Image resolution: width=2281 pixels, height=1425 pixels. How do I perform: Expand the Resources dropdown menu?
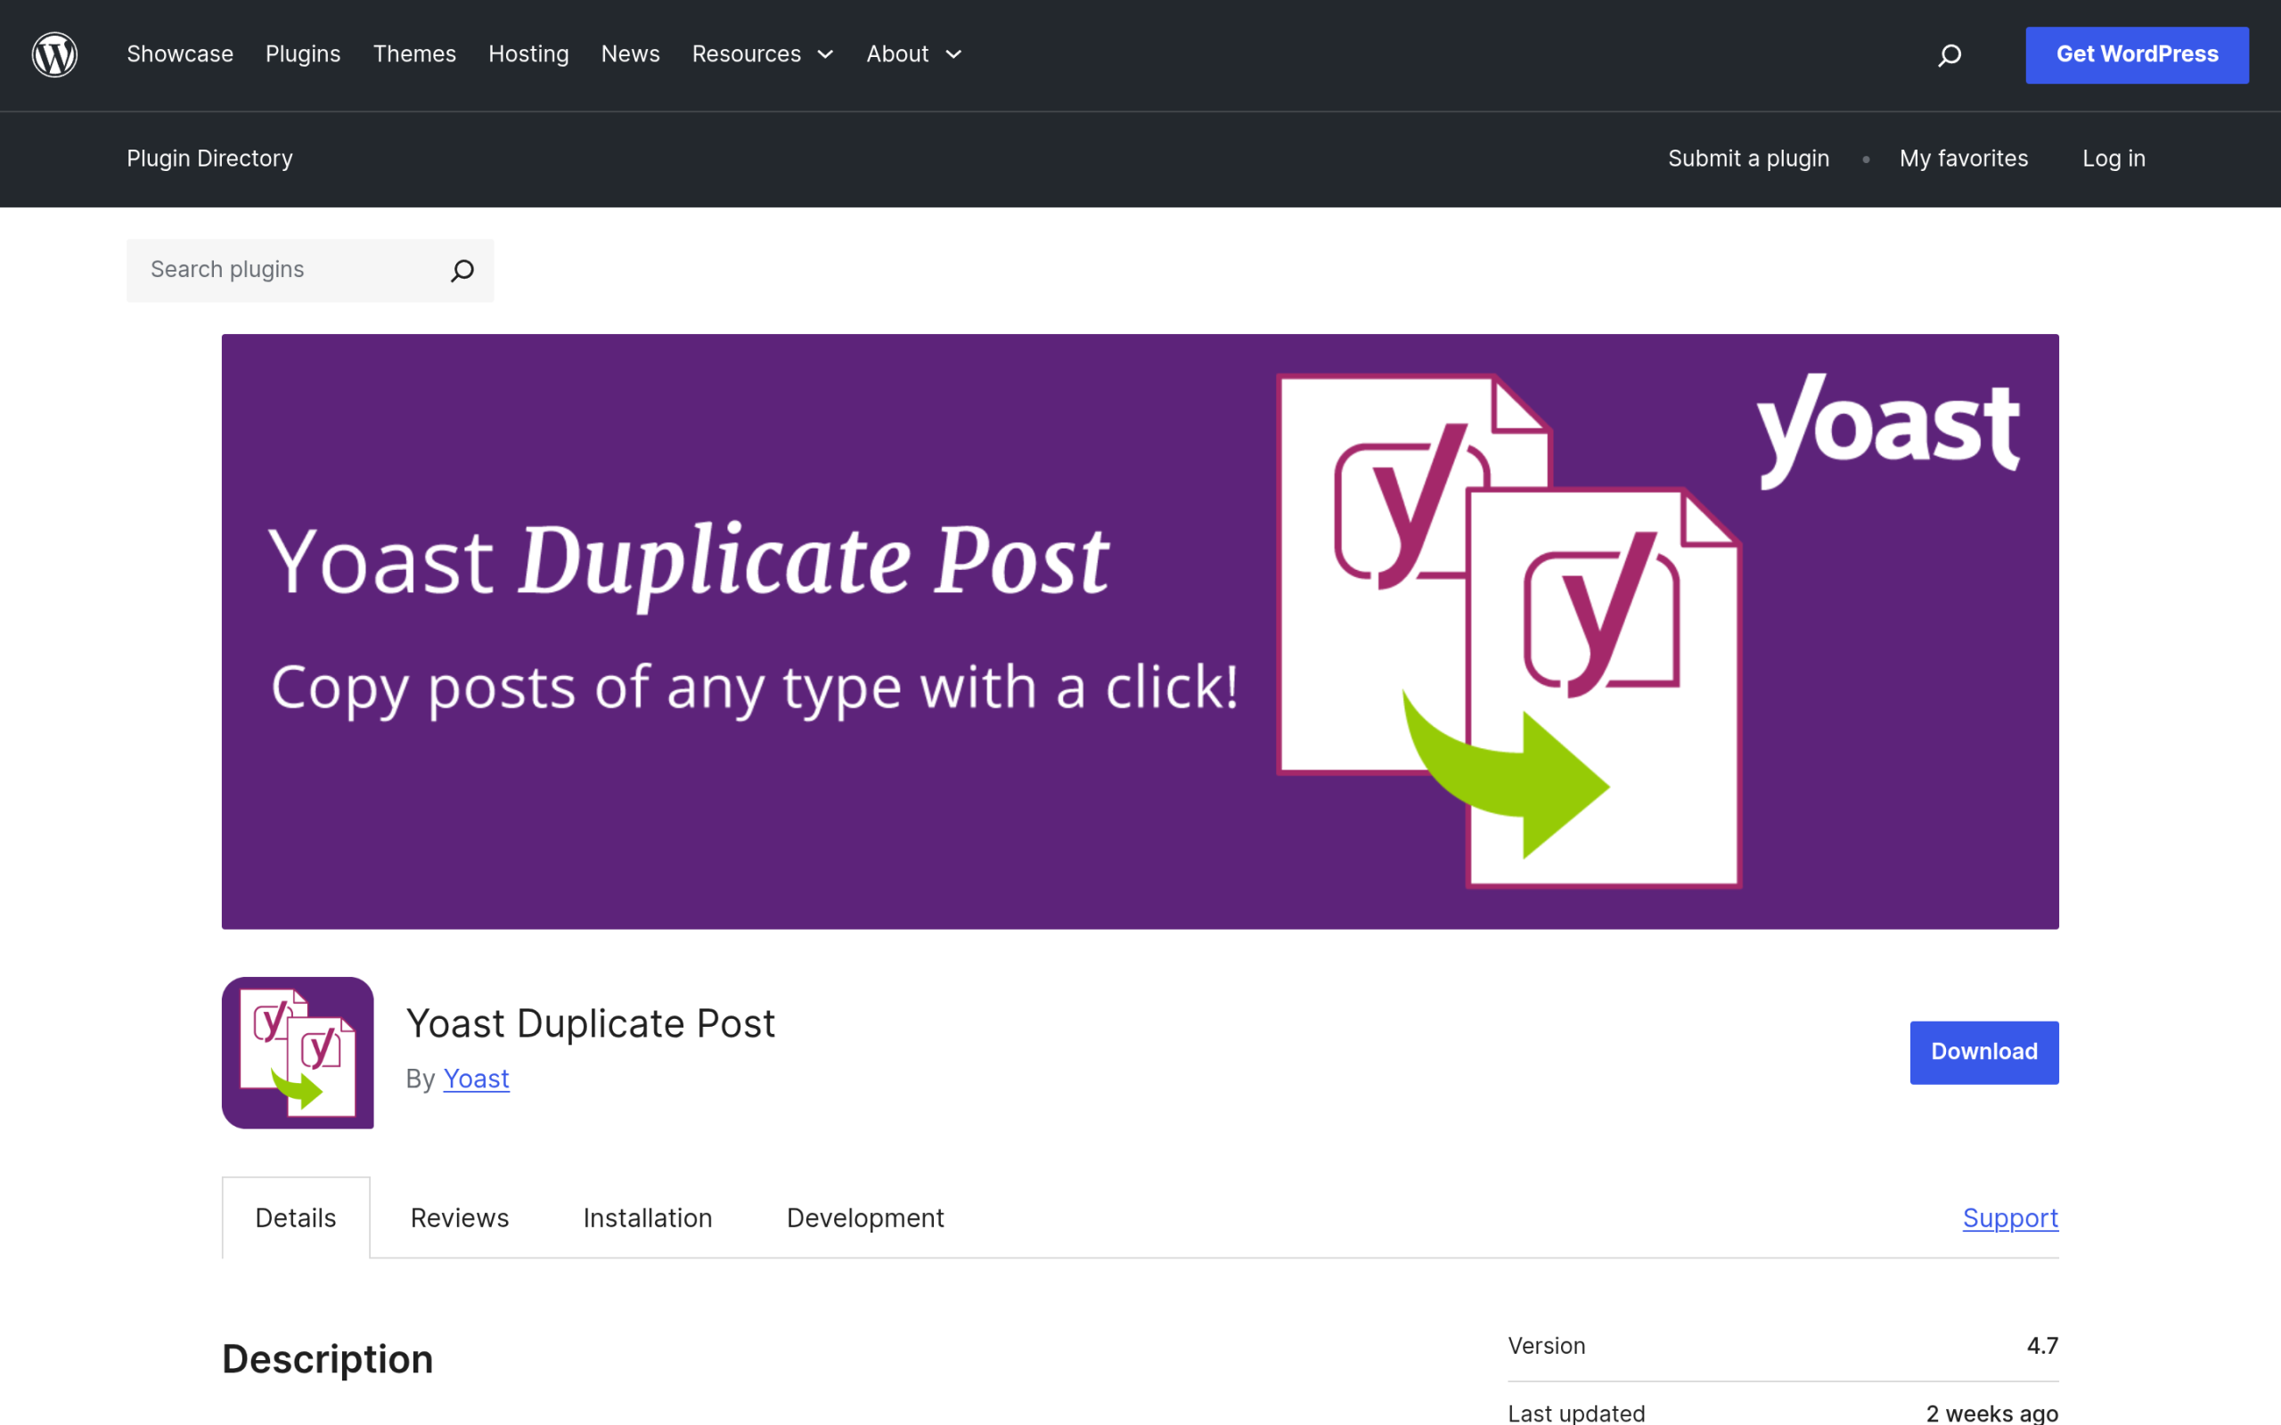[763, 54]
